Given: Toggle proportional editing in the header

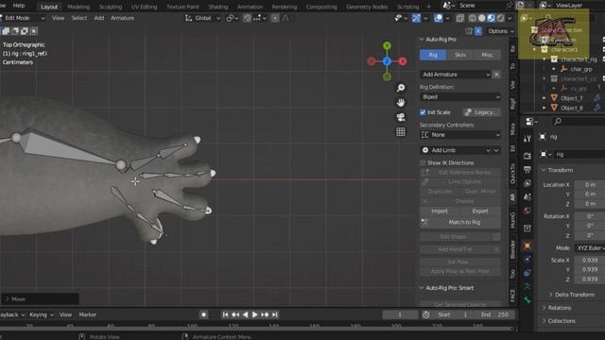Looking at the screenshot, I should [x=275, y=18].
